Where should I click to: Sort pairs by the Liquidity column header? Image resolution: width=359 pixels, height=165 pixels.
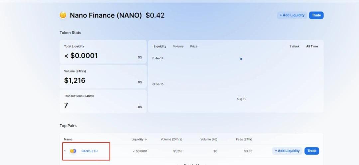139,139
